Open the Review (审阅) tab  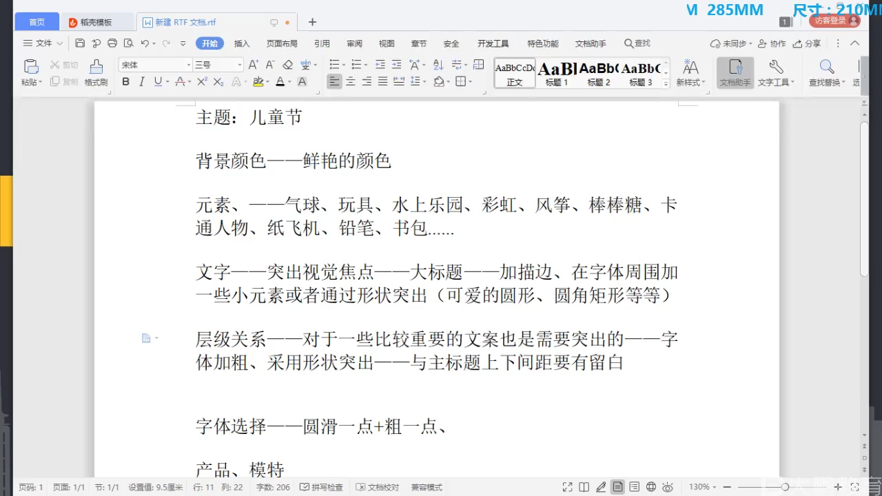pos(354,43)
